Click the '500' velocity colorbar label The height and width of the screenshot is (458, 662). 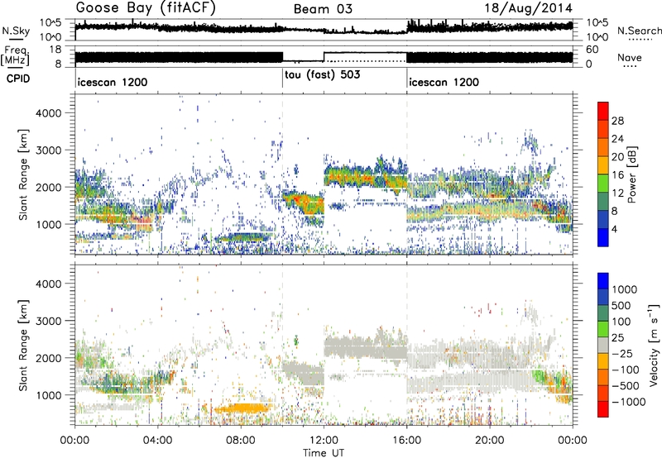[621, 305]
